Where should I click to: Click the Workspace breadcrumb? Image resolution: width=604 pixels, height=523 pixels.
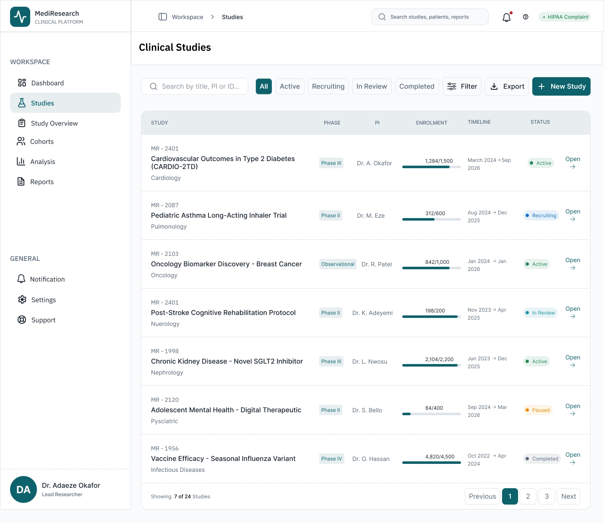(187, 17)
